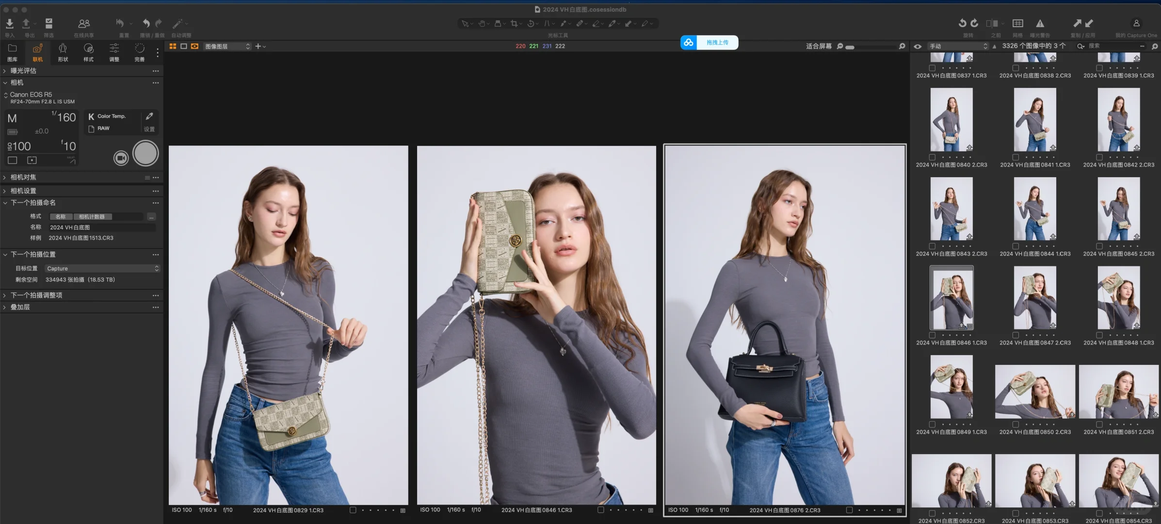
Task: Open the 相机 panel three-dot options menu
Action: click(x=156, y=83)
